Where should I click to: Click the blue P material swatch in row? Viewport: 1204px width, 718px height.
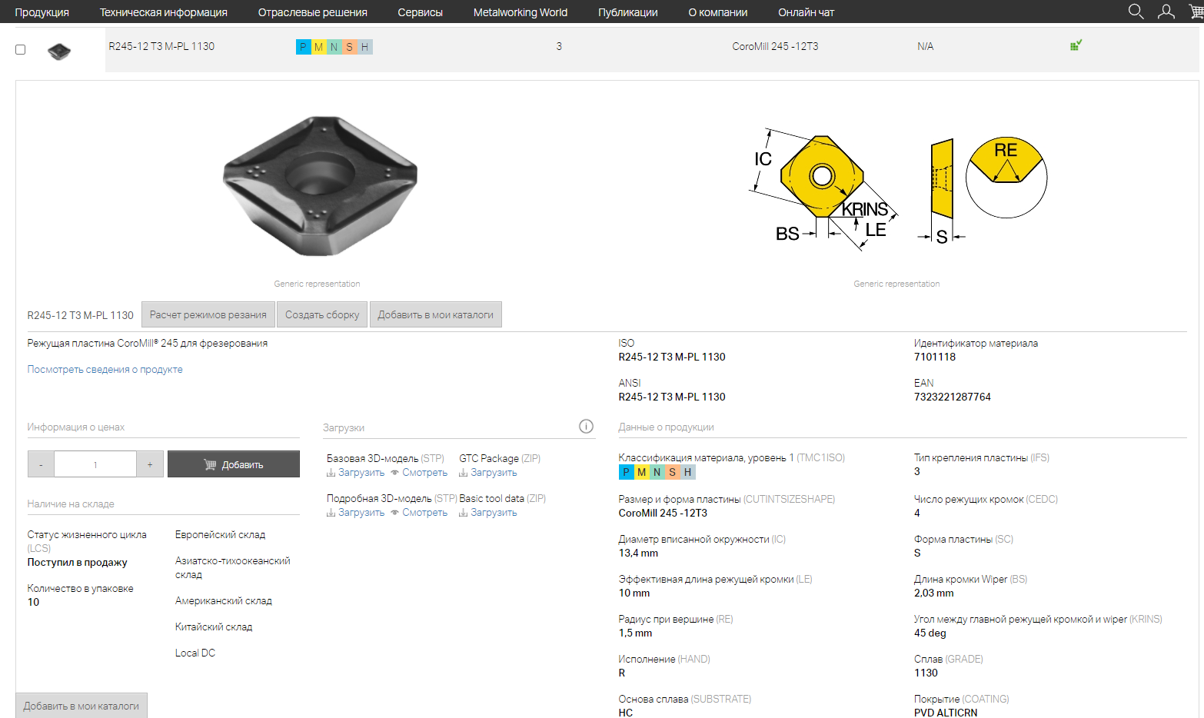pyautogui.click(x=303, y=47)
